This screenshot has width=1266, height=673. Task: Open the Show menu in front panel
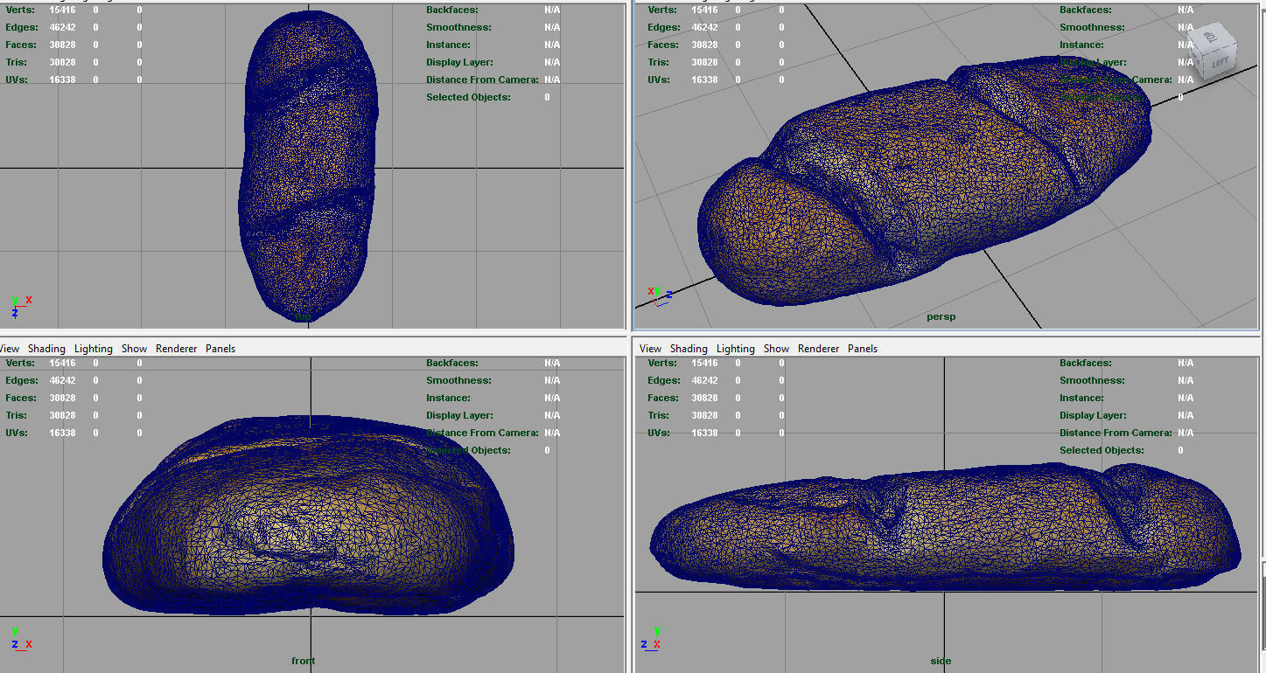coord(134,349)
